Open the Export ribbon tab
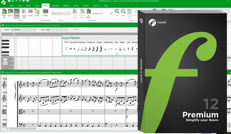Screen dimensions: 231x134 click(x=76, y=6)
